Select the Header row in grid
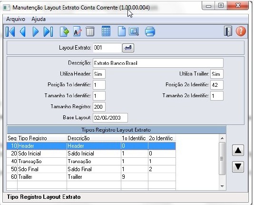 tap(91, 146)
